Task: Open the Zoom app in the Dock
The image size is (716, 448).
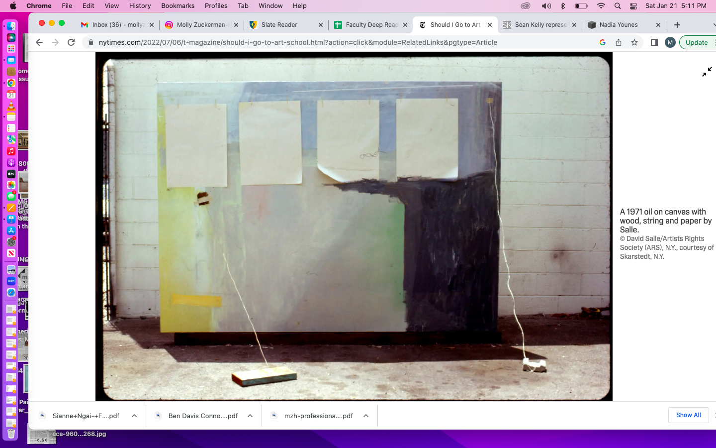Action: (x=11, y=281)
